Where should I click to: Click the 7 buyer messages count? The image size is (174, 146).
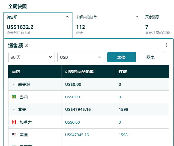pyautogui.click(x=147, y=27)
